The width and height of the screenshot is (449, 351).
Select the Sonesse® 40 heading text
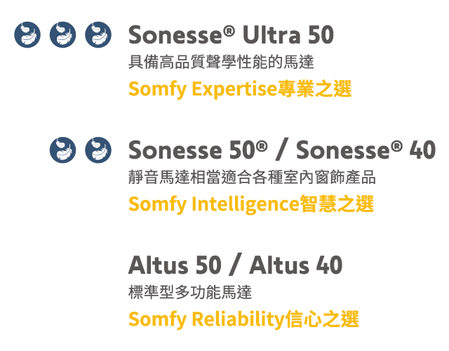(366, 150)
